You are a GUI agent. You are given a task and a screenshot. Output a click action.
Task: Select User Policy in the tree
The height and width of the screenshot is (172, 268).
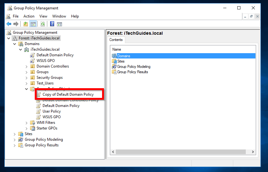tap(52, 111)
